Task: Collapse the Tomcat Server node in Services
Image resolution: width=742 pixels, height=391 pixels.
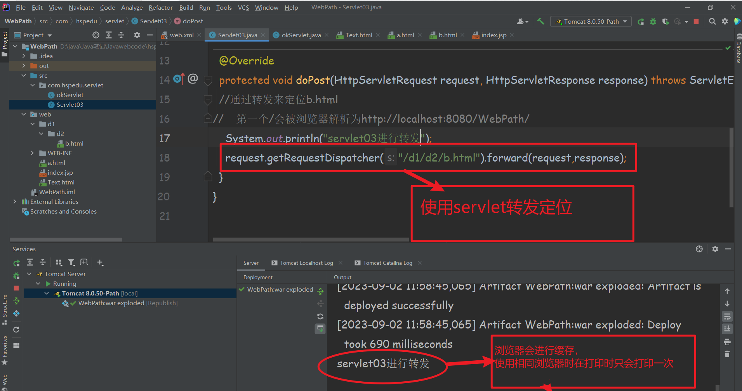Action: pyautogui.click(x=29, y=274)
